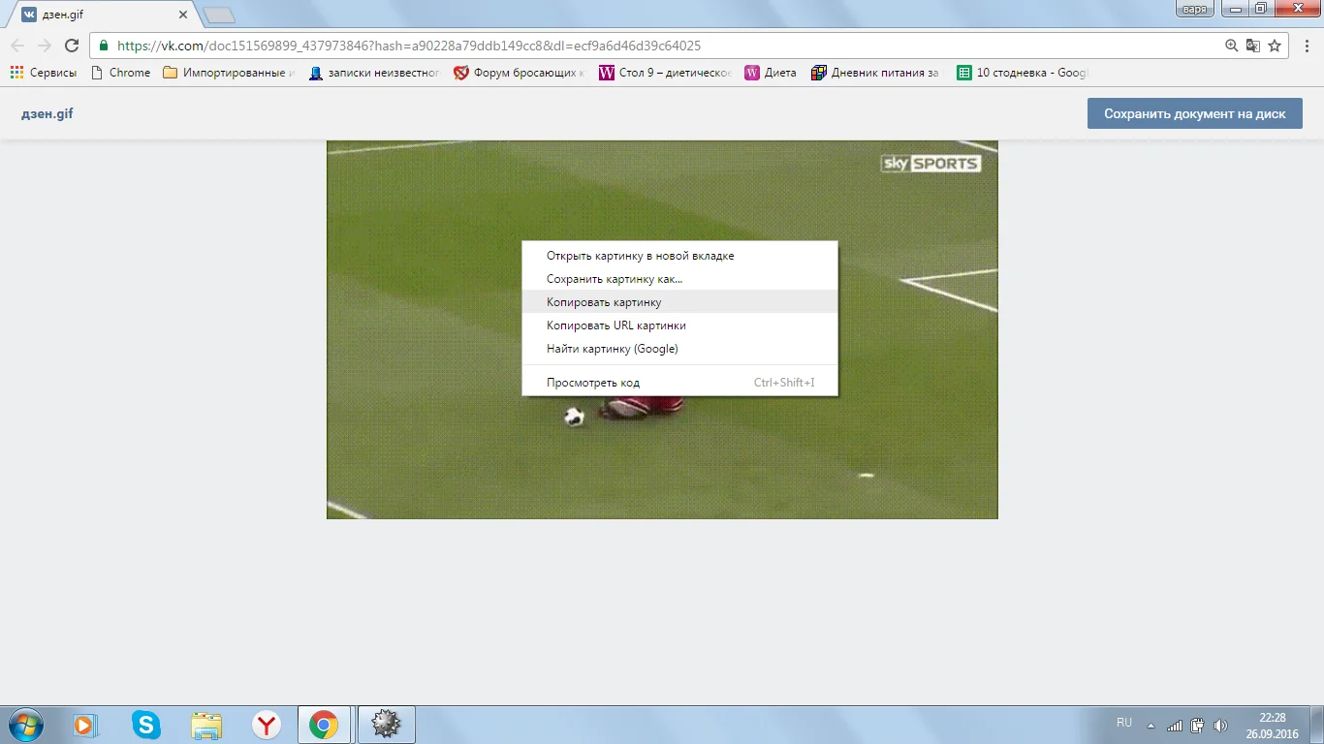Choose Копировать картинку in the context menu
The height and width of the screenshot is (744, 1324).
coord(679,302)
